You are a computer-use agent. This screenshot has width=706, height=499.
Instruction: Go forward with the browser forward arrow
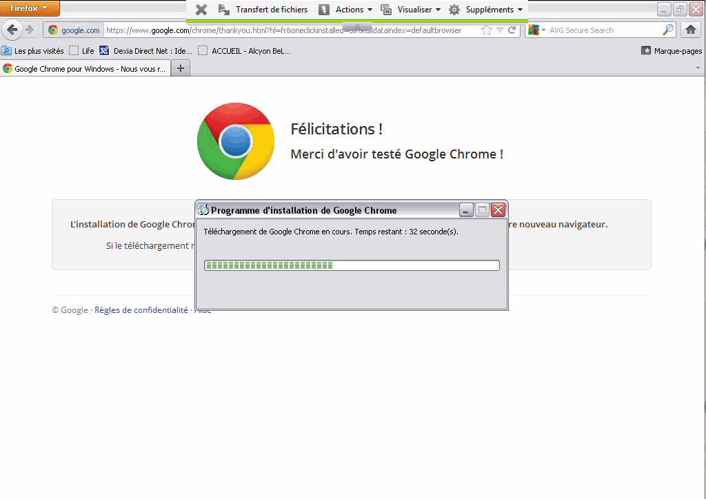pos(30,30)
